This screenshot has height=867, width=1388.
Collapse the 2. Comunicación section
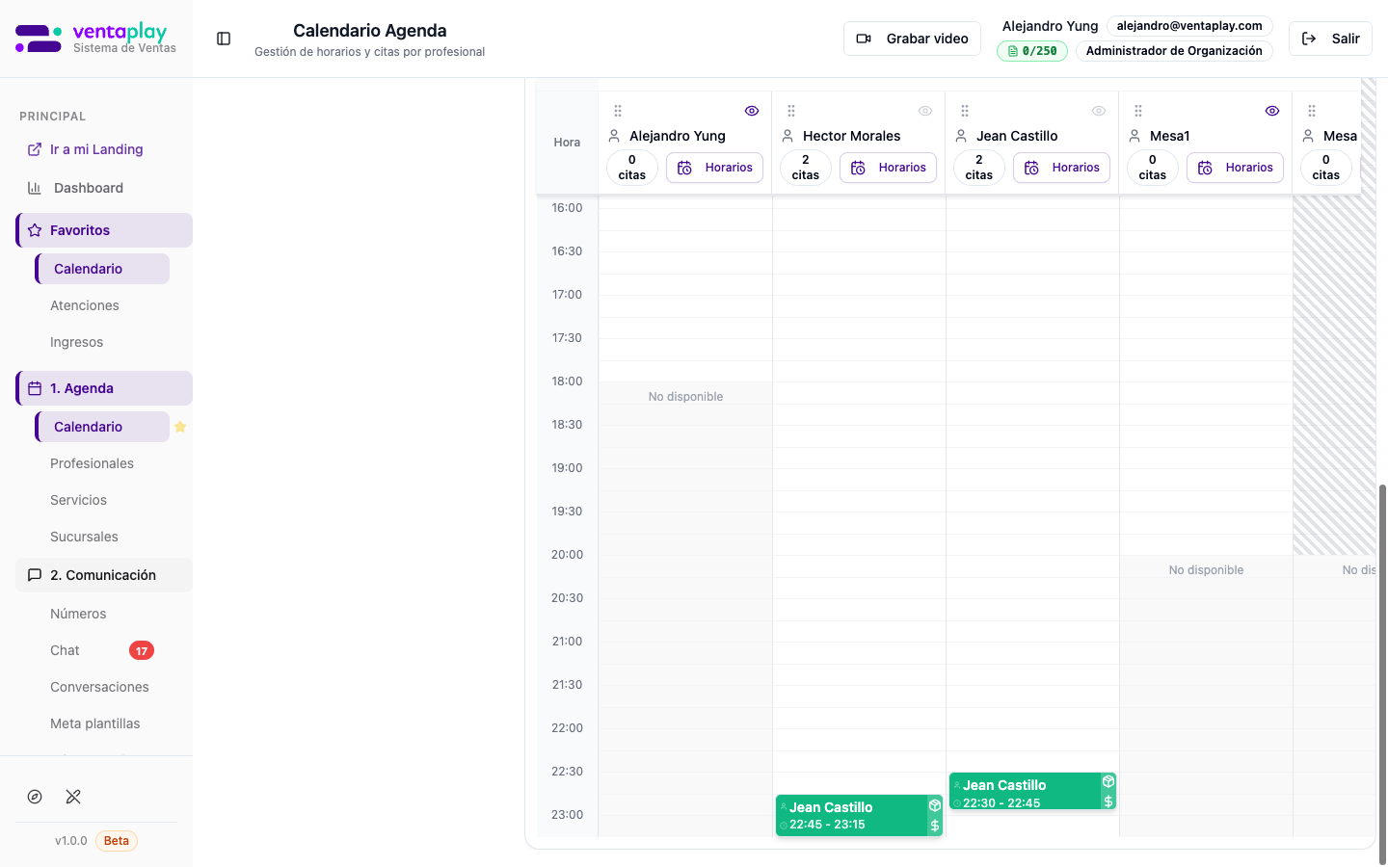103,574
